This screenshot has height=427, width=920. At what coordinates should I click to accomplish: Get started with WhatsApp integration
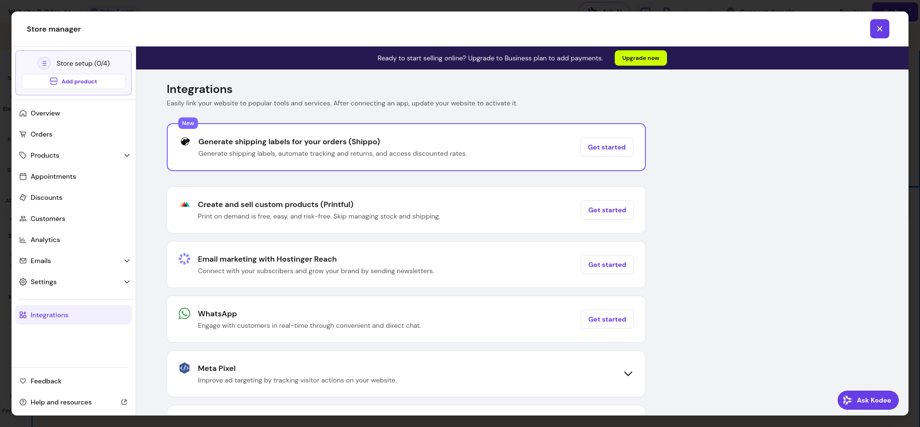tap(607, 319)
